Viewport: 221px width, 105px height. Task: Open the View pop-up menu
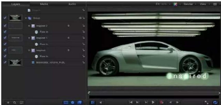203,4
